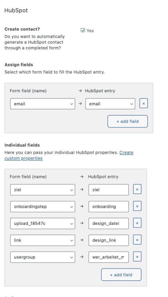Remove the email field mapping

(144, 104)
